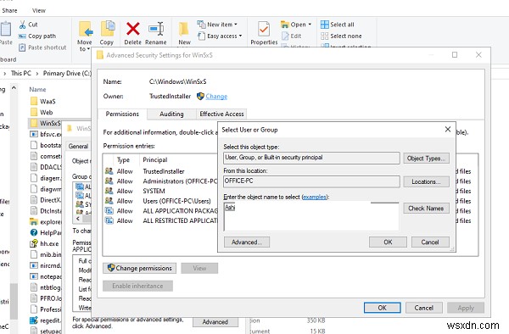Select the HelpPane help icon file
509x334 pixels.
click(x=46, y=232)
